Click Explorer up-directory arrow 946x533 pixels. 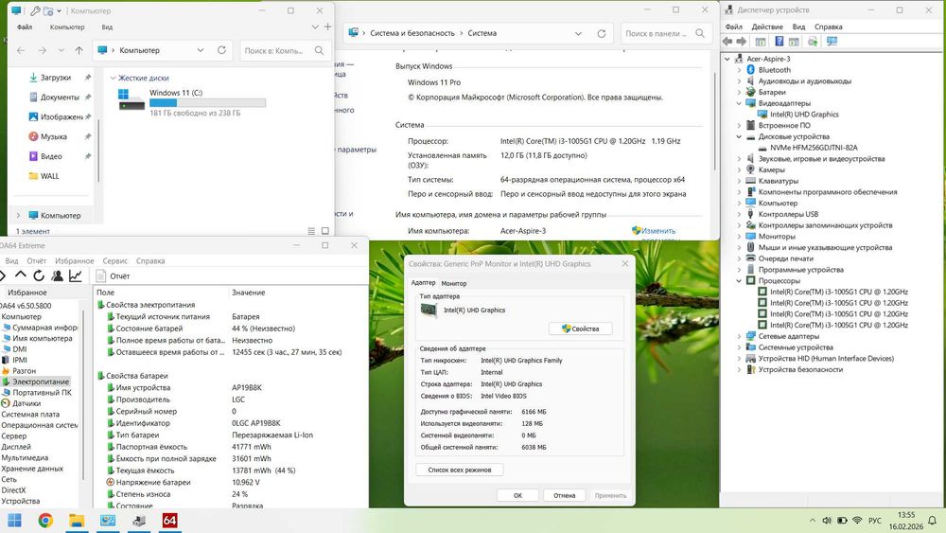pyautogui.click(x=79, y=50)
